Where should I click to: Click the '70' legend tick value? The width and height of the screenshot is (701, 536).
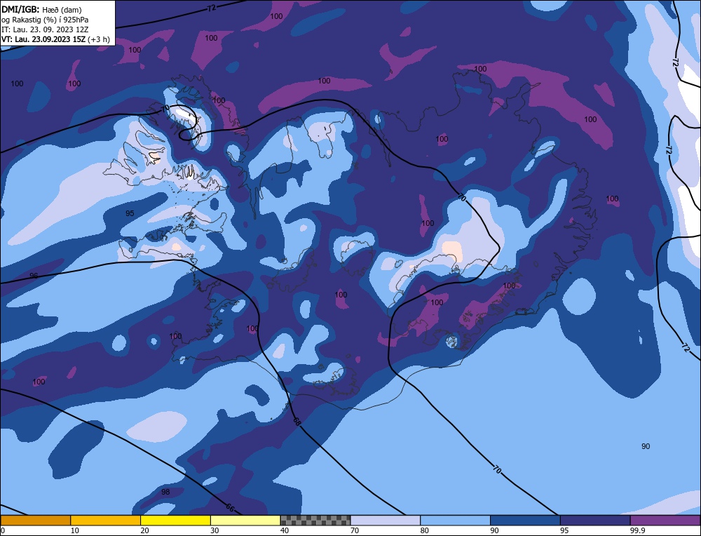click(355, 530)
